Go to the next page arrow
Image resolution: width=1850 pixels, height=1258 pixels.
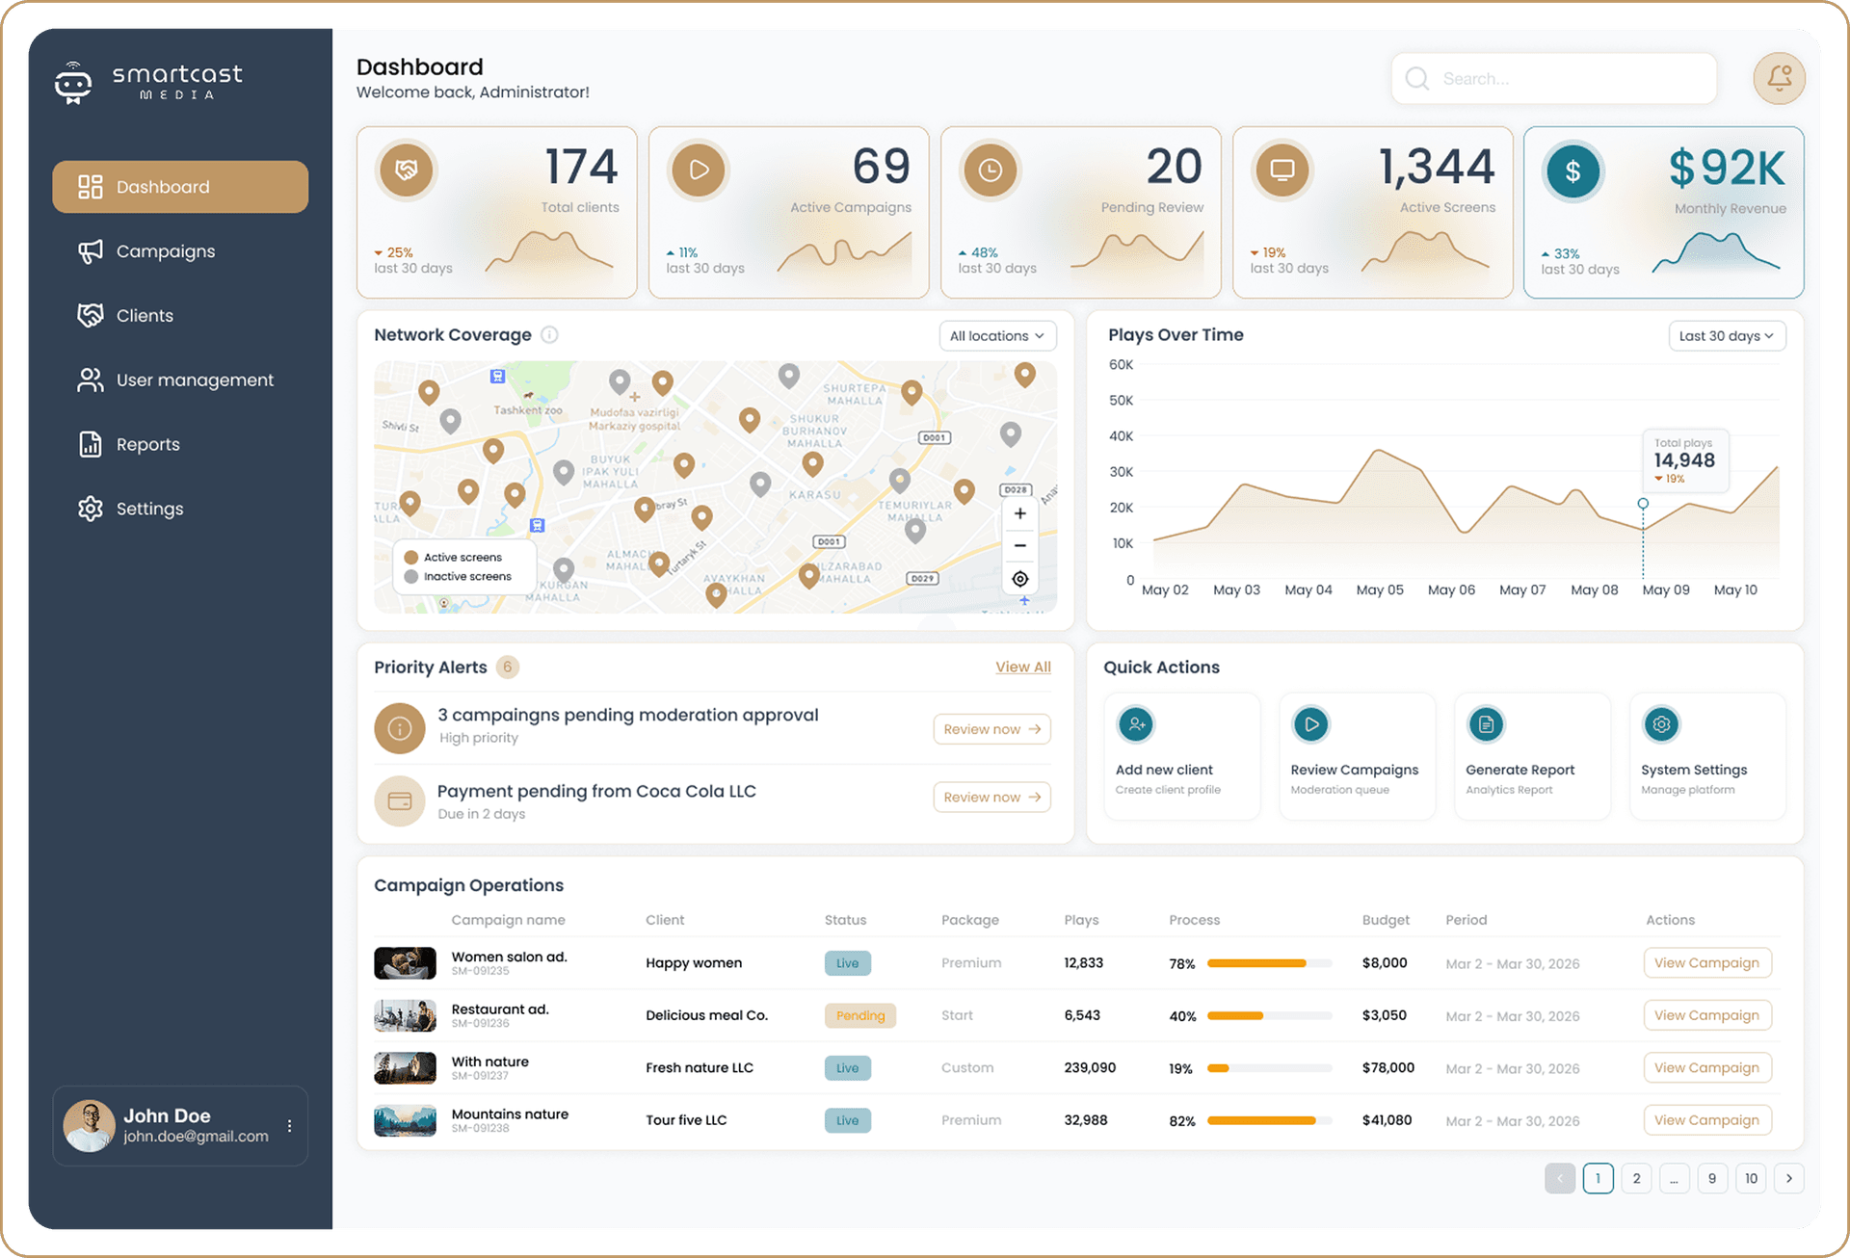(1789, 1178)
